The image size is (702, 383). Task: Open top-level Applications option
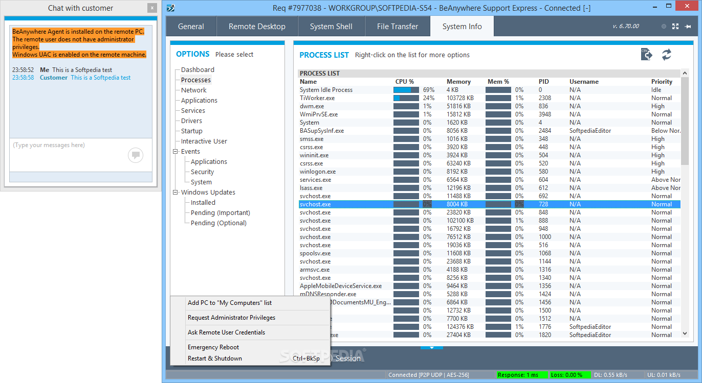point(199,100)
